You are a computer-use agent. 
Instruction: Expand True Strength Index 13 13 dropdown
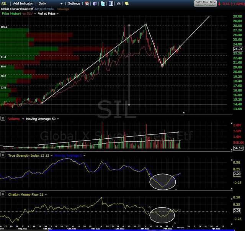coord(51,156)
